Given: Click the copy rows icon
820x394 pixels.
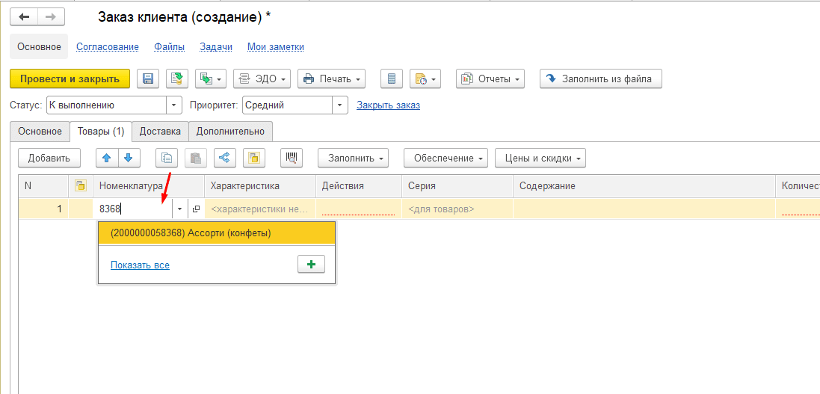Looking at the screenshot, I should [x=167, y=158].
